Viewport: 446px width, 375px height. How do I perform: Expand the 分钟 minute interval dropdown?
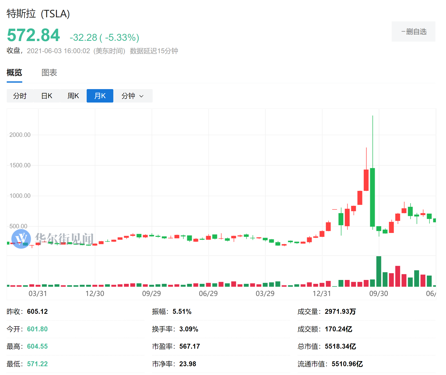point(133,96)
